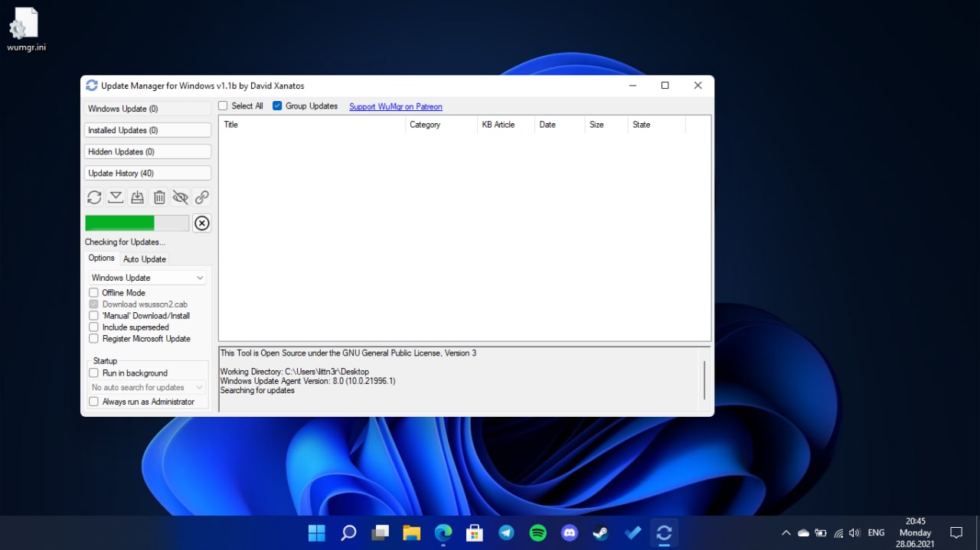Open Microsoft Store from taskbar
Image resolution: width=980 pixels, height=550 pixels.
click(x=475, y=533)
